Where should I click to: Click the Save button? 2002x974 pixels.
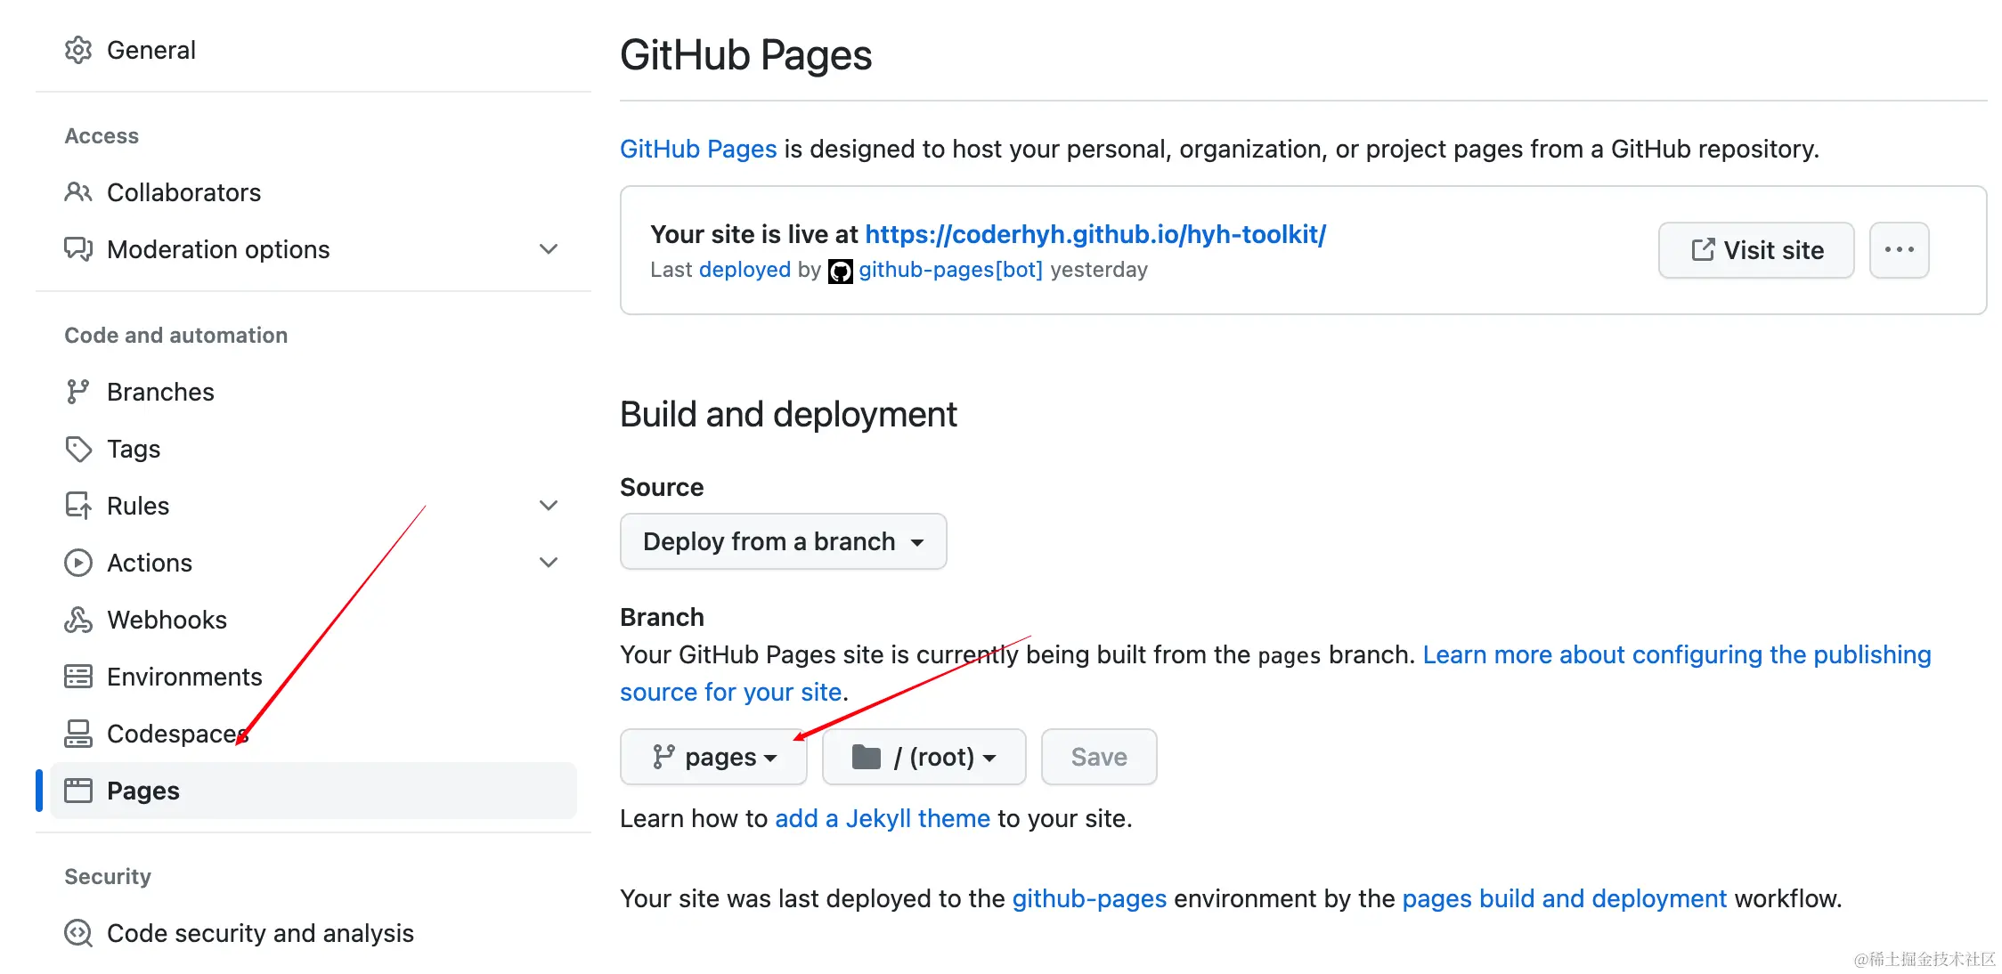pos(1099,757)
